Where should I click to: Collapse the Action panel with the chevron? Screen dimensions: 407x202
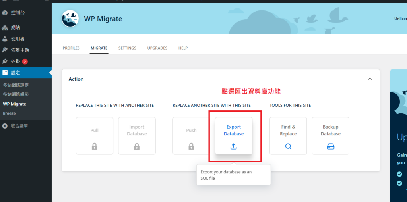(x=370, y=79)
